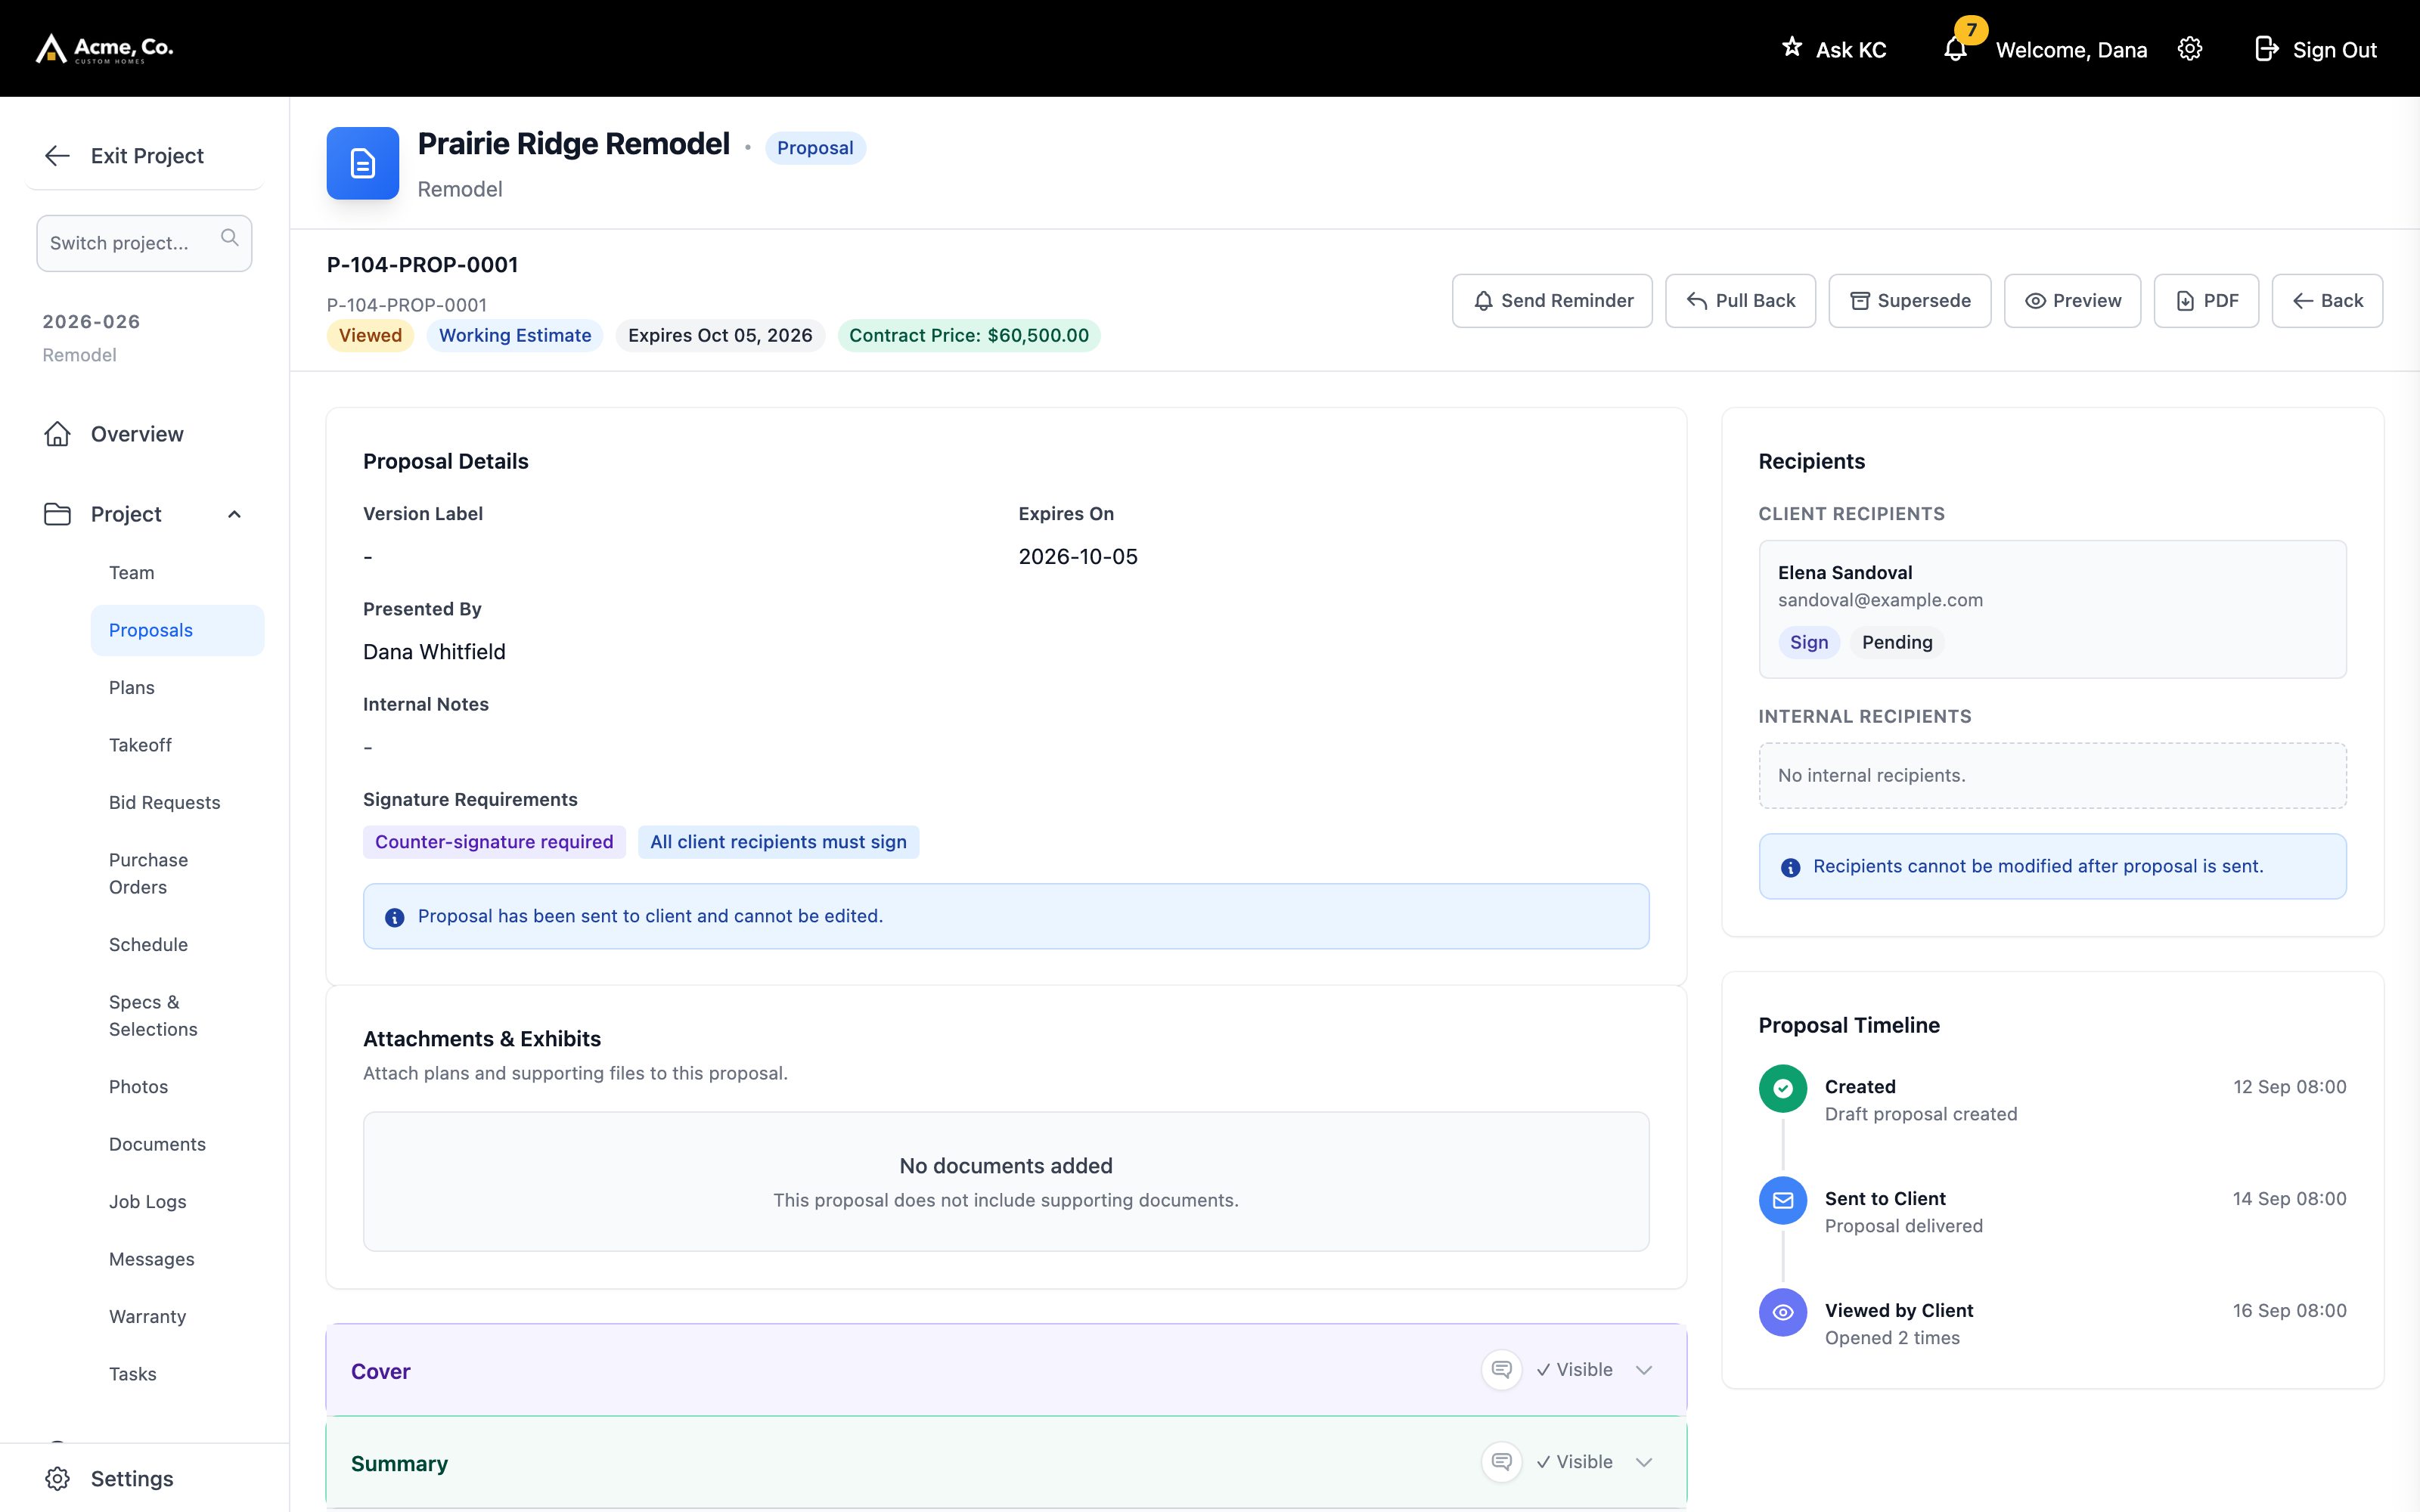
Task: Click the Sign Out door icon
Action: click(2266, 49)
